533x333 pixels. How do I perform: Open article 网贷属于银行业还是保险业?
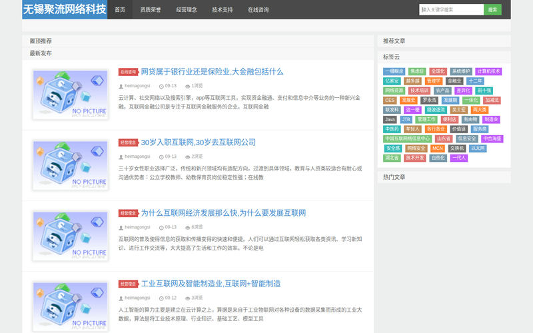point(212,72)
